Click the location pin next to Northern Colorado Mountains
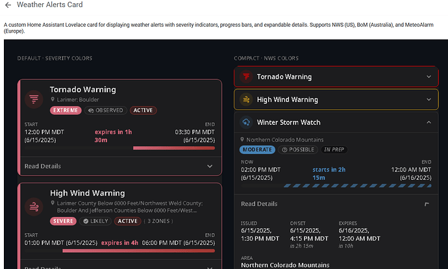This screenshot has height=269, width=448. point(242,140)
